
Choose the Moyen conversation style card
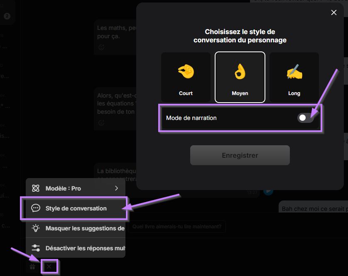coord(240,77)
